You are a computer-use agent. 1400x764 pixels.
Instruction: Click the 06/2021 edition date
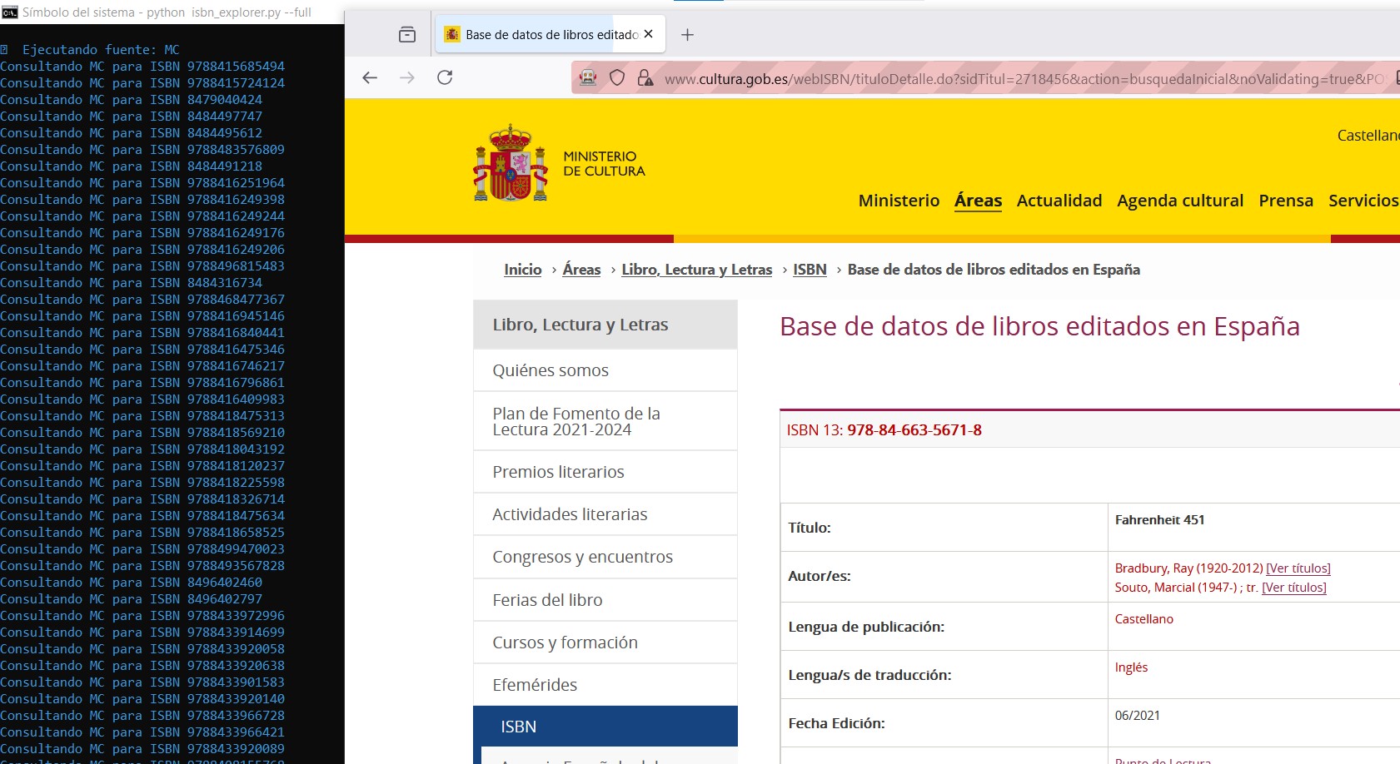[1137, 716]
